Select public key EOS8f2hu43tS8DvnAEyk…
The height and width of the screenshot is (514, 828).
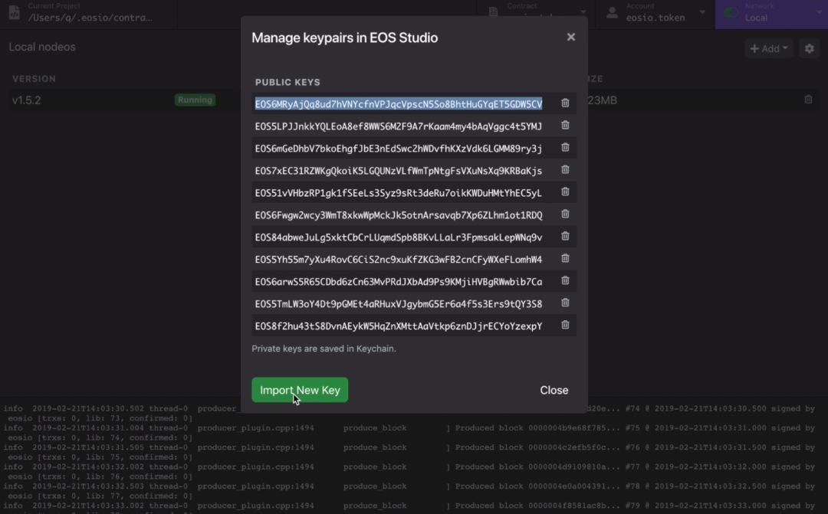coord(399,326)
